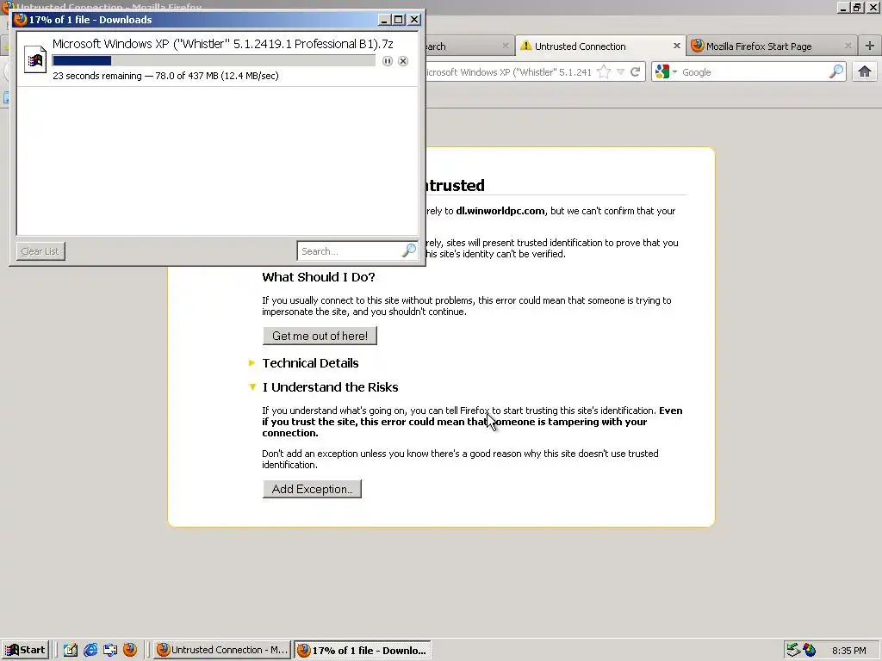The height and width of the screenshot is (661, 882).
Task: Go to the Firefox home page
Action: [x=865, y=71]
